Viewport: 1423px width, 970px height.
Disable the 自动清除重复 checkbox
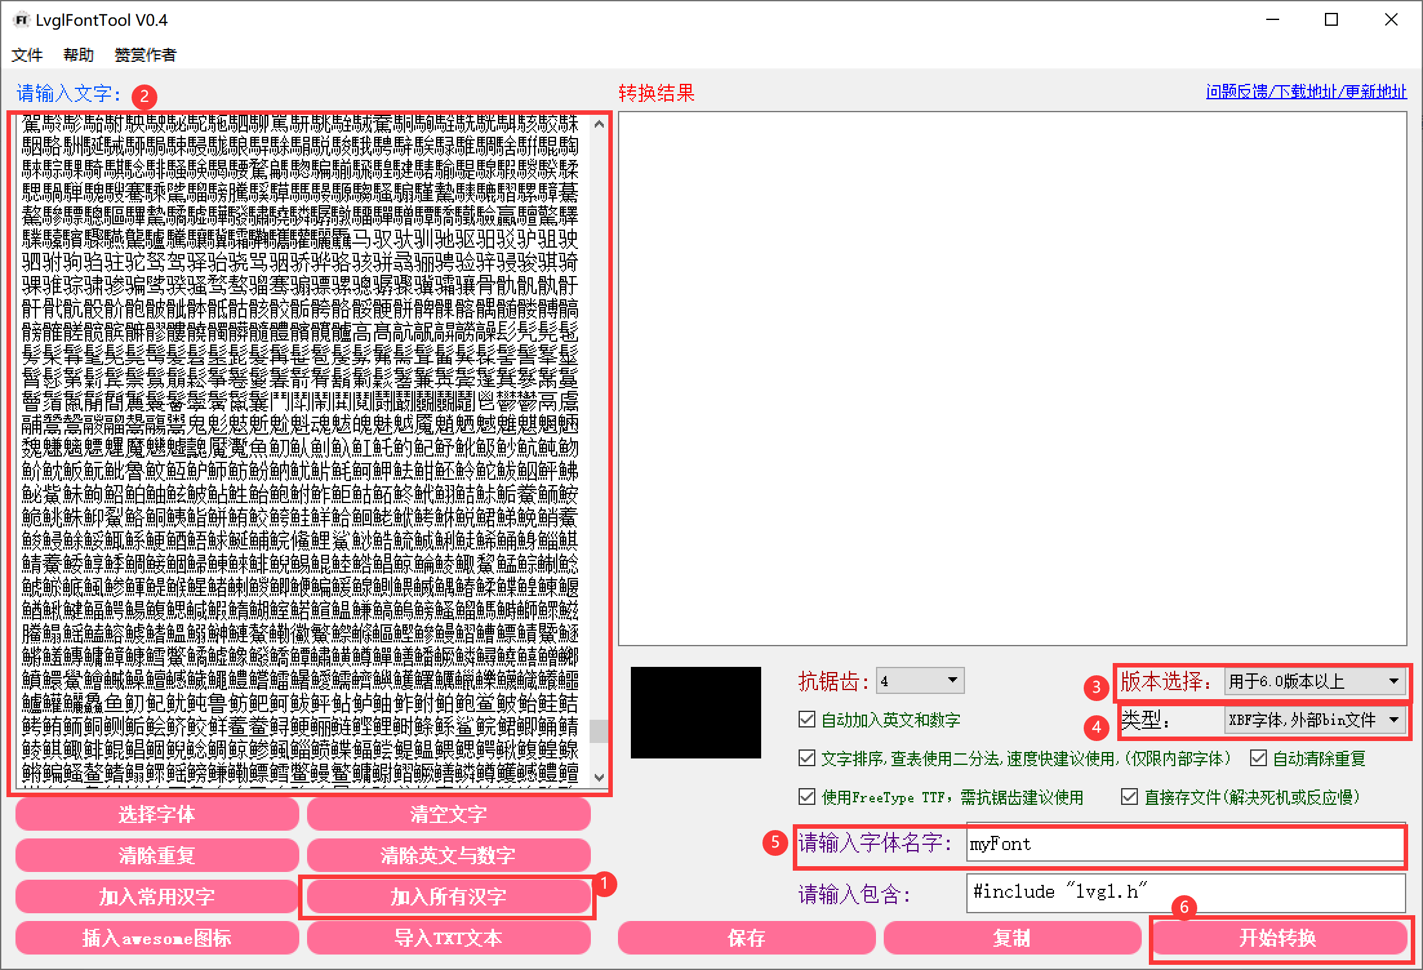click(x=1258, y=758)
